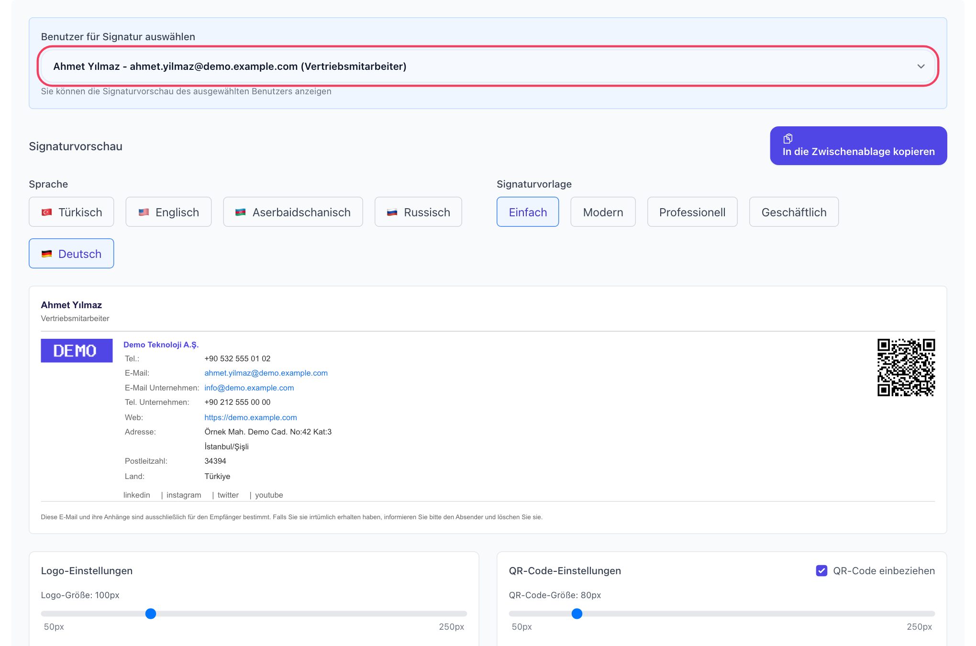Open ahmet.yilmaz@demo.example.com email link
The width and height of the screenshot is (976, 646).
(x=266, y=373)
